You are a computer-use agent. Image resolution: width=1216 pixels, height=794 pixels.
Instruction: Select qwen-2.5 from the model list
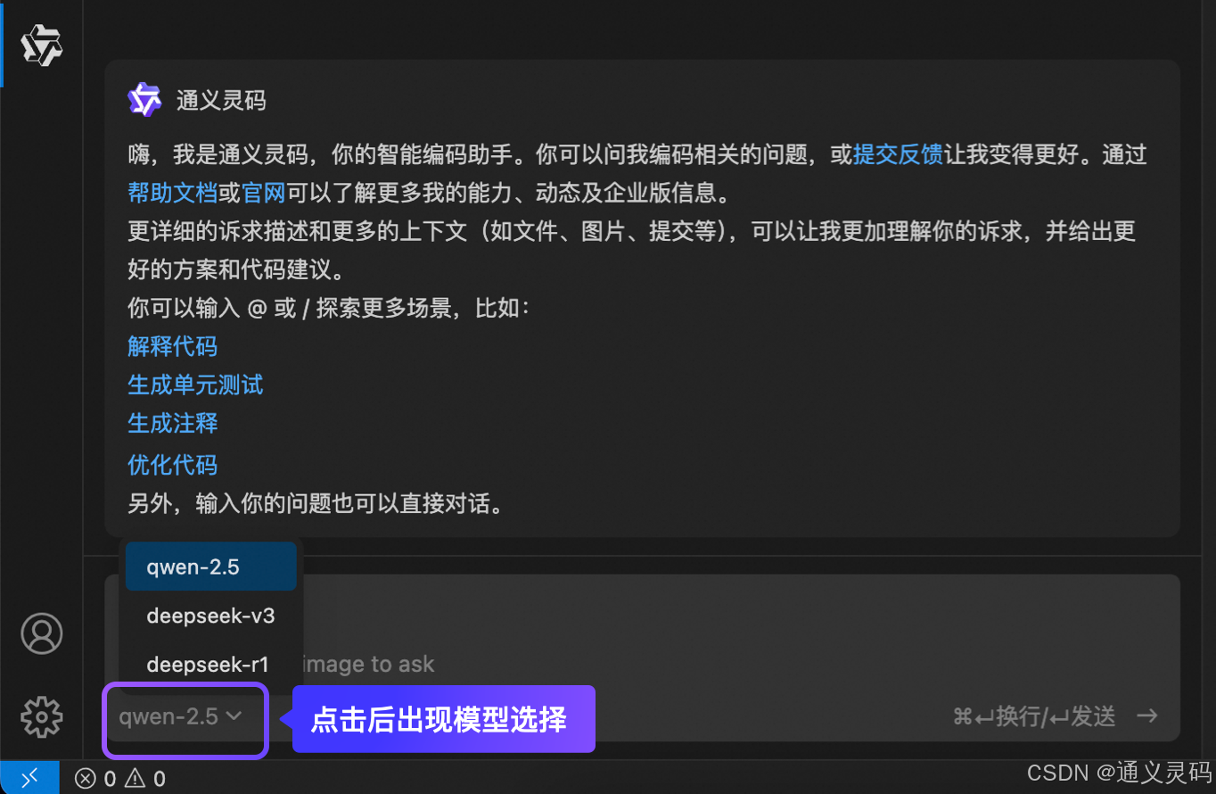(x=210, y=567)
